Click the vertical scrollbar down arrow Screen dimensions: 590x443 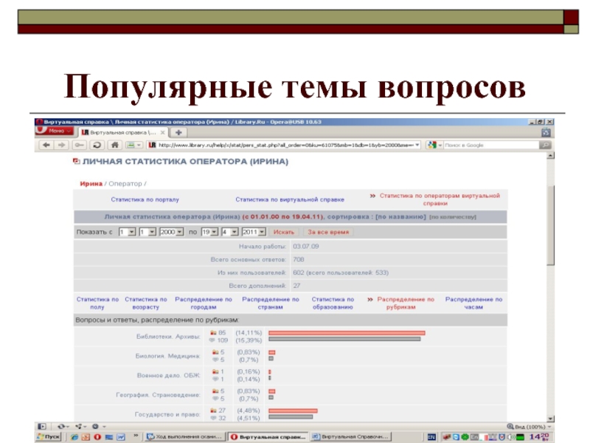click(550, 419)
